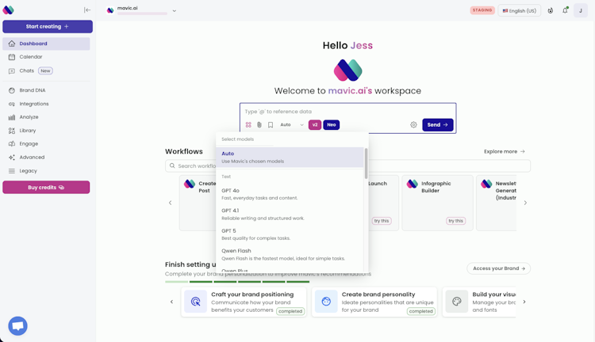Image resolution: width=595 pixels, height=342 pixels.
Task: Open the support chat bubble
Action: click(17, 325)
